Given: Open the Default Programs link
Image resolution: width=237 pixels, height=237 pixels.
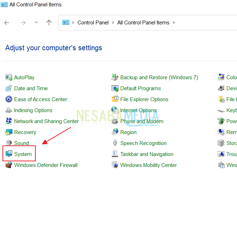Looking at the screenshot, I should [x=140, y=88].
